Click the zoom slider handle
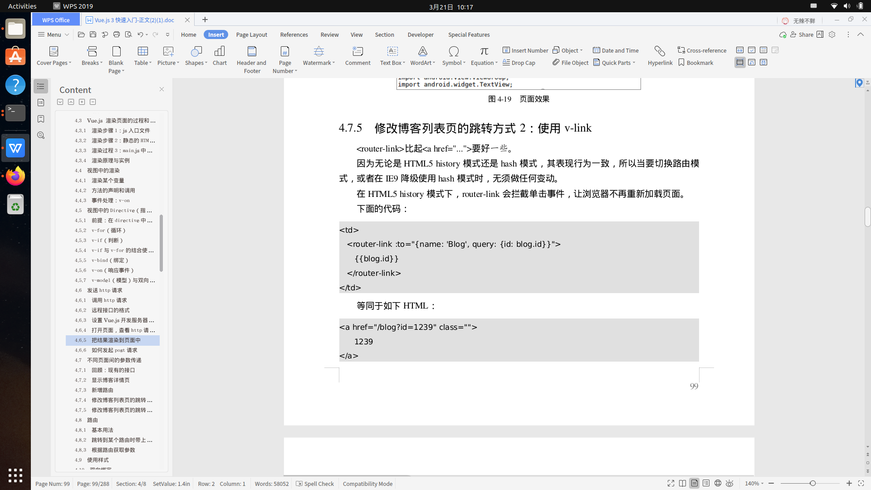This screenshot has width=871, height=490. coord(812,484)
